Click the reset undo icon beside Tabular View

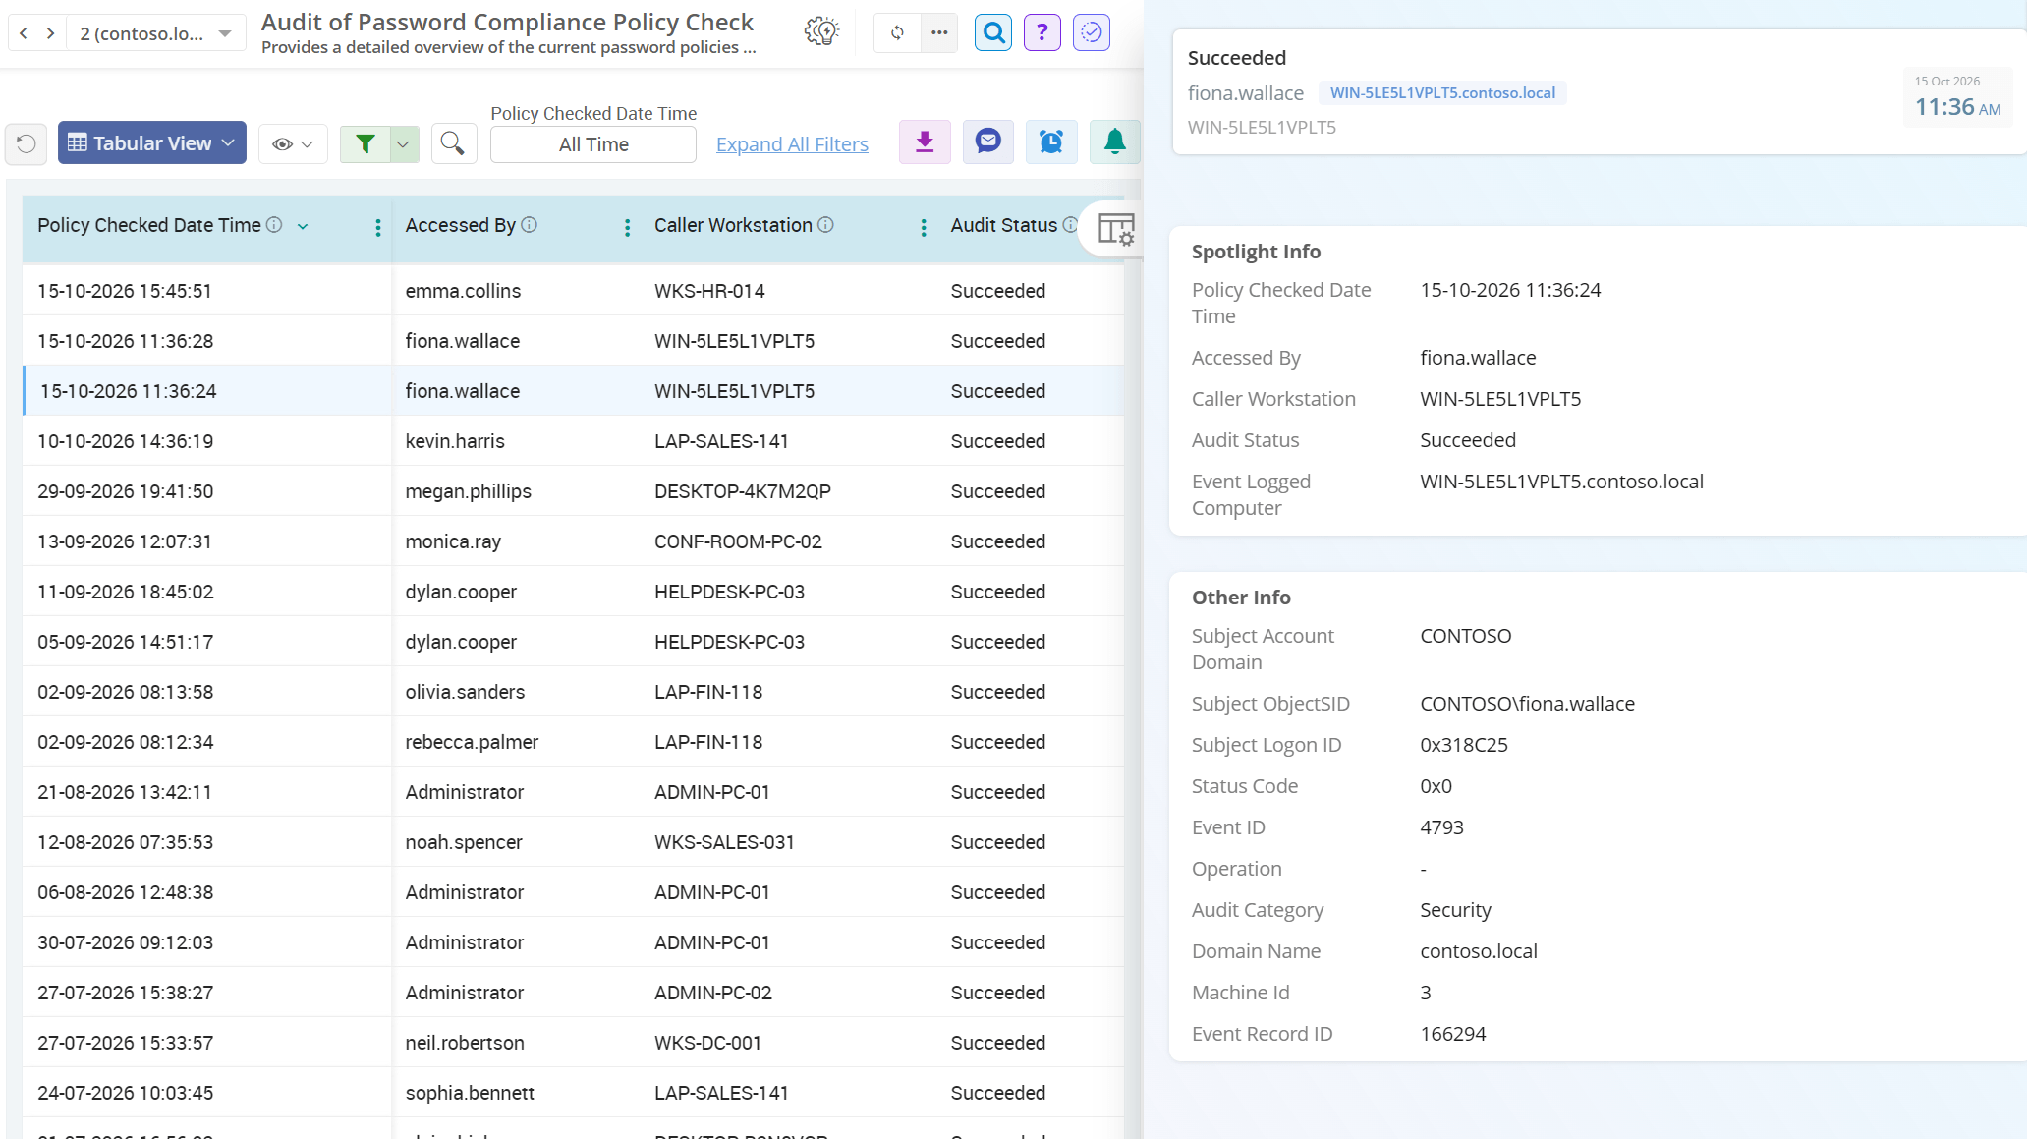(27, 143)
